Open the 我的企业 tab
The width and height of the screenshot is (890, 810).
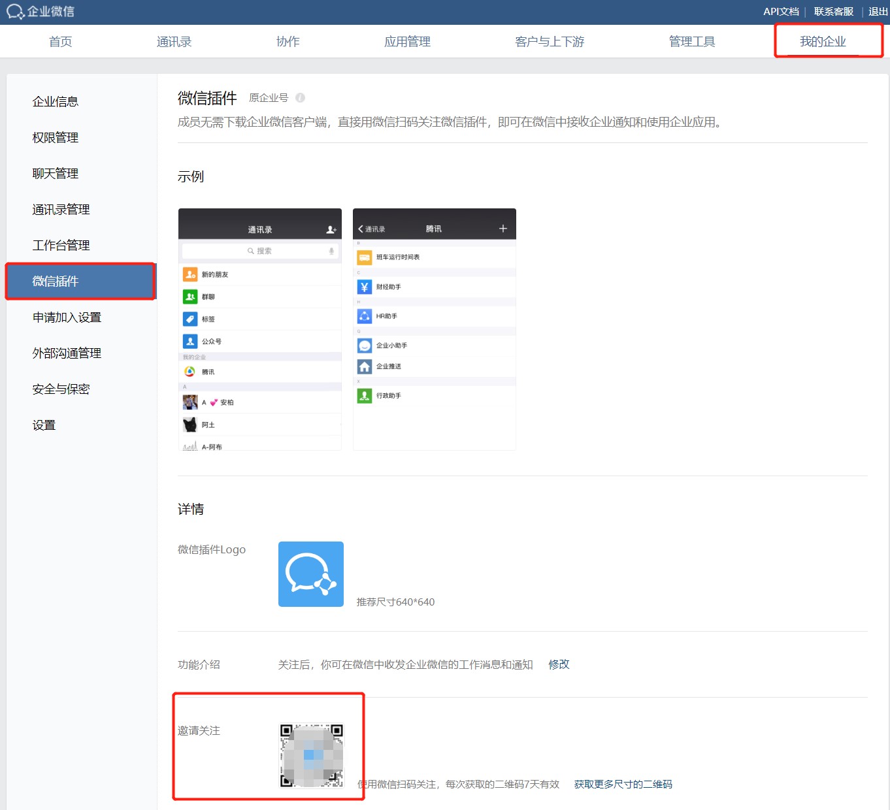click(823, 42)
